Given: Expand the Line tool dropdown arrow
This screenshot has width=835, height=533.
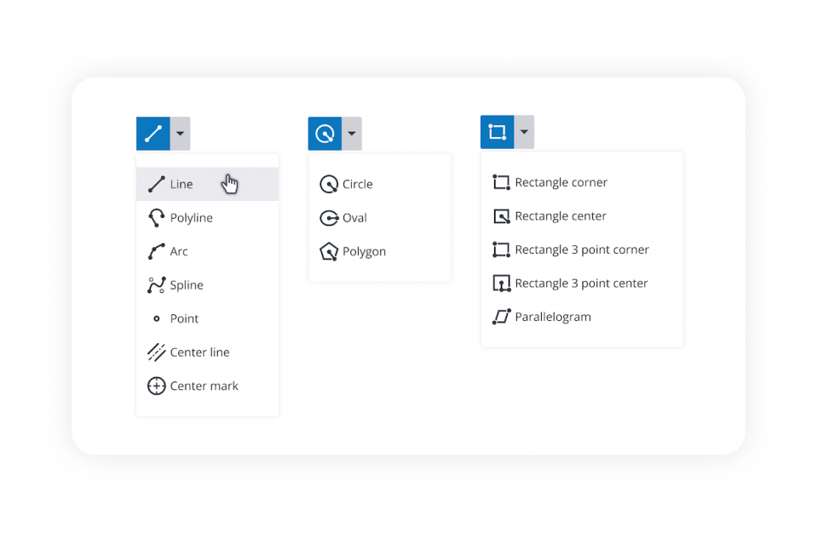Looking at the screenshot, I should point(180,134).
